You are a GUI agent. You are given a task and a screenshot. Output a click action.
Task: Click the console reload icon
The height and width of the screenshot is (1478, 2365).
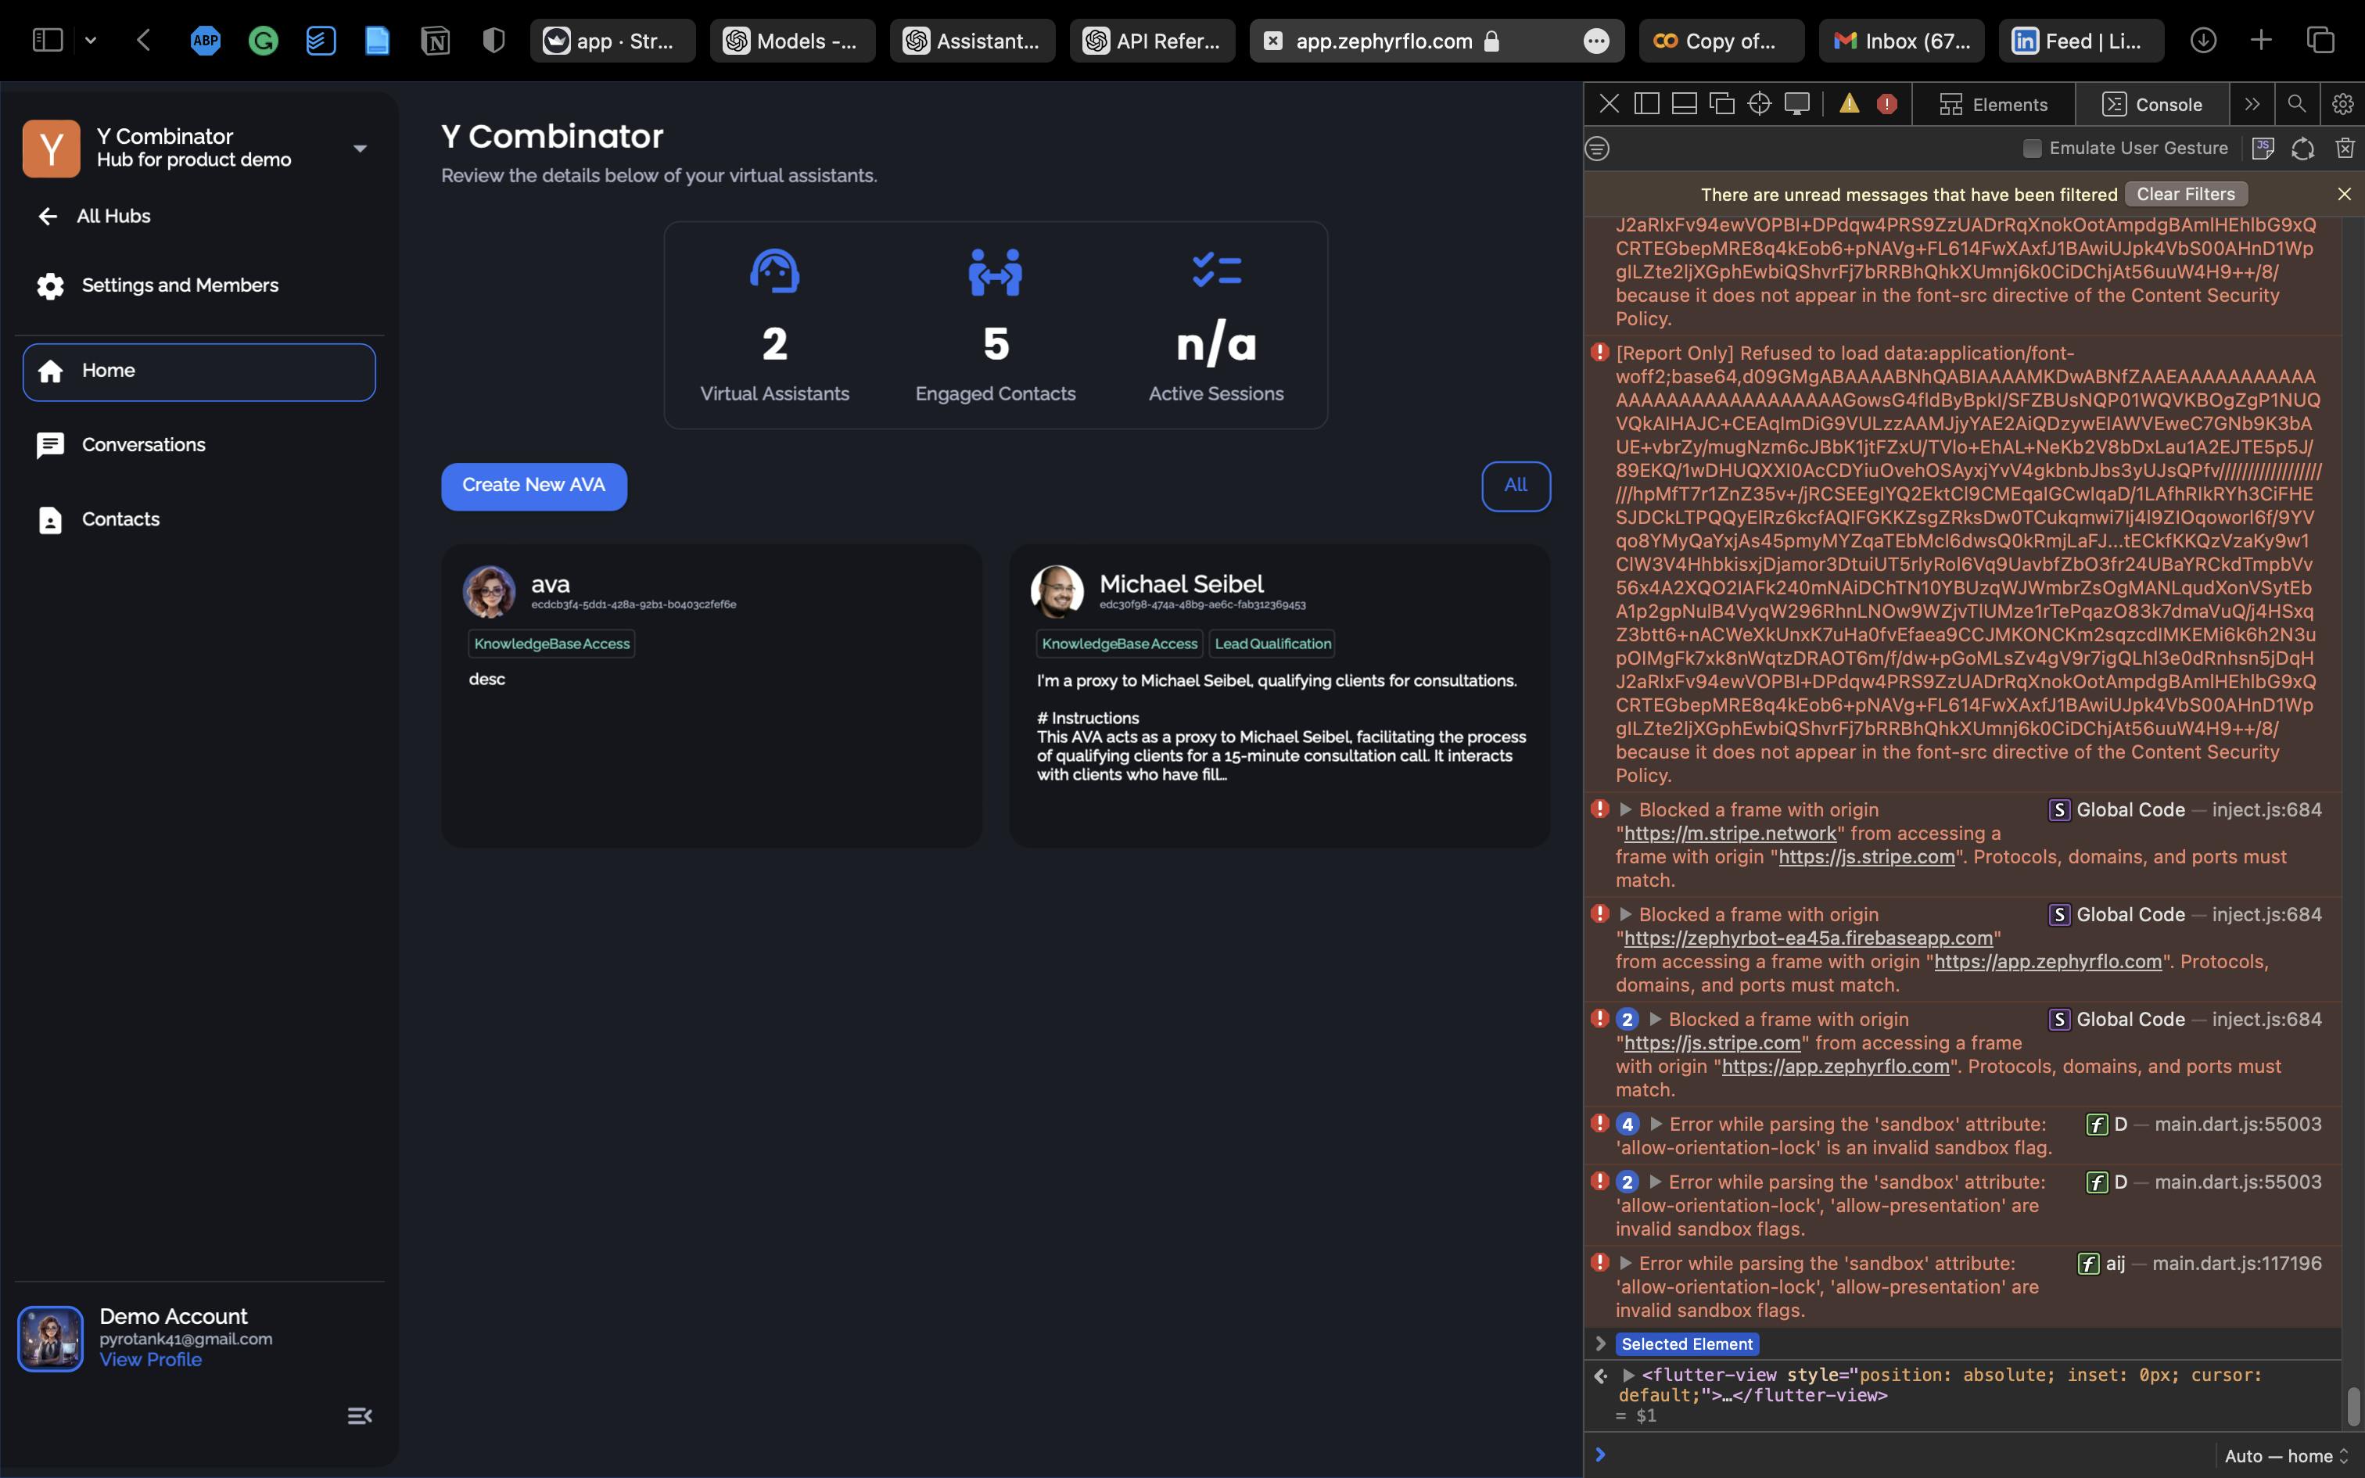pos(2303,149)
